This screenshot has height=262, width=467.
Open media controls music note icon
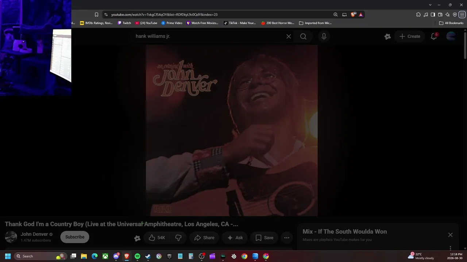coord(426,15)
